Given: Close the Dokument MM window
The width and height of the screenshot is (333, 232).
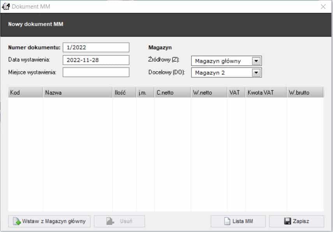Looking at the screenshot, I should click(x=323, y=7).
